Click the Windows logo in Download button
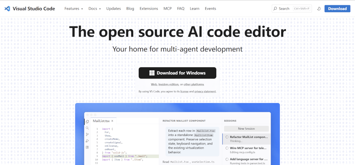 pyautogui.click(x=152, y=73)
